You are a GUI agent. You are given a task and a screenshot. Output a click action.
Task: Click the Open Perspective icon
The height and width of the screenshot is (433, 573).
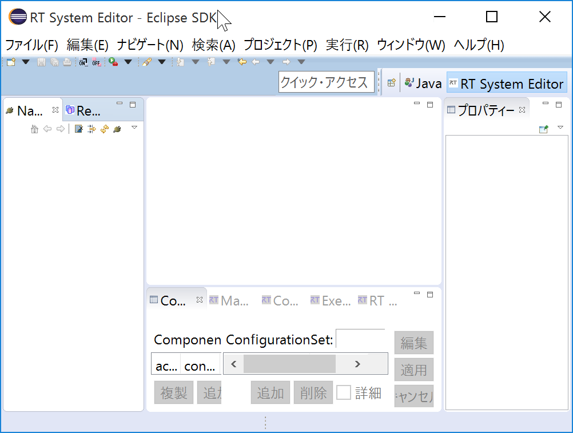click(x=391, y=83)
